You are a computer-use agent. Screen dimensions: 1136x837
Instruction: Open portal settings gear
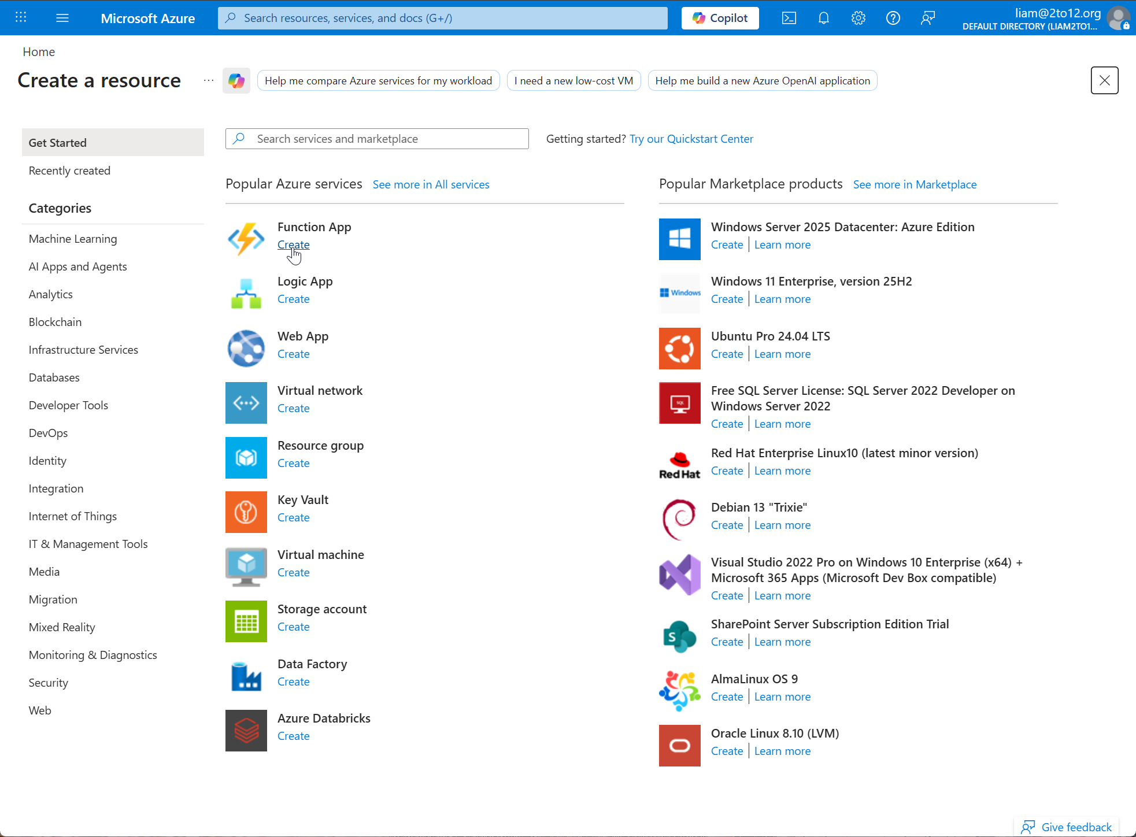pos(859,18)
